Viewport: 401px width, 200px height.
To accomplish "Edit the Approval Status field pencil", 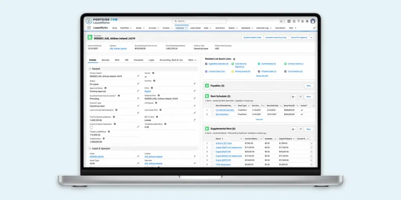I will tap(138, 91).
